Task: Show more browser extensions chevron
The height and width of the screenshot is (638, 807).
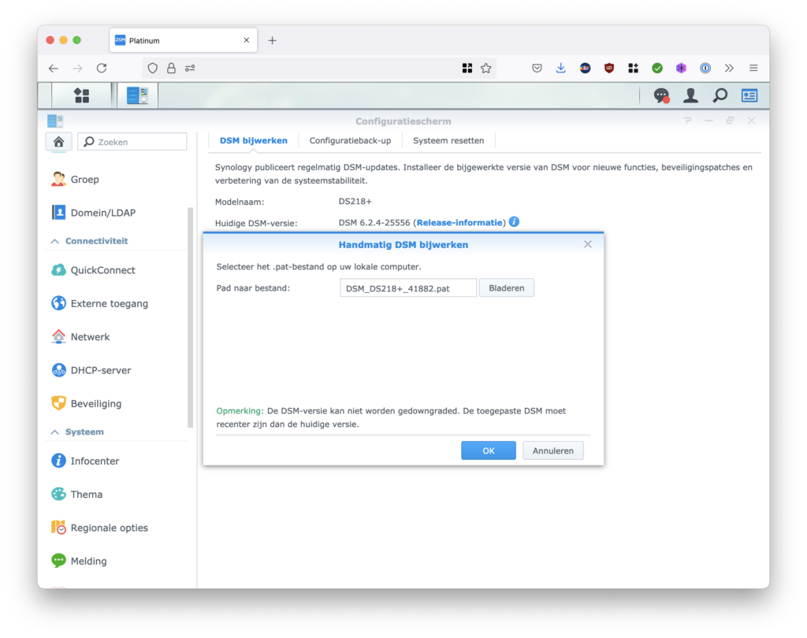Action: pyautogui.click(x=729, y=68)
